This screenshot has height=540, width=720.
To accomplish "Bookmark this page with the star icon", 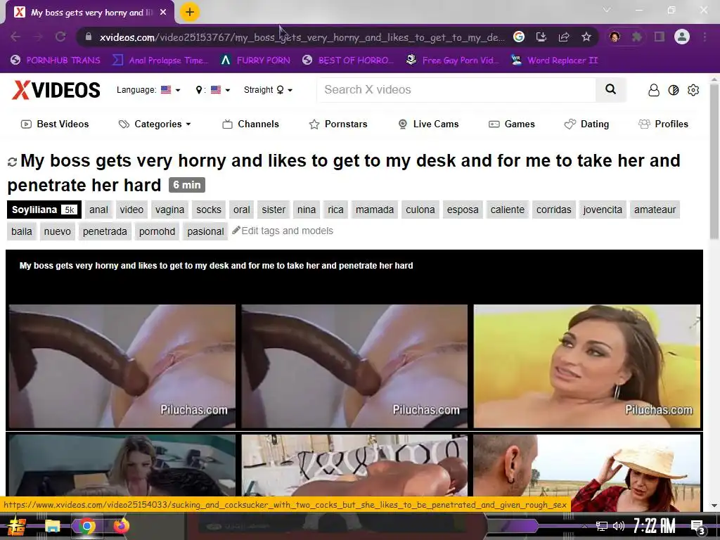I will (586, 37).
